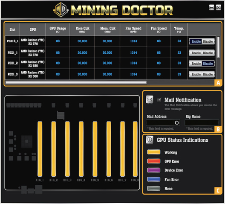Click the GPU Status Indications heading
Viewport: 225px width, 204px height.
[x=182, y=140]
